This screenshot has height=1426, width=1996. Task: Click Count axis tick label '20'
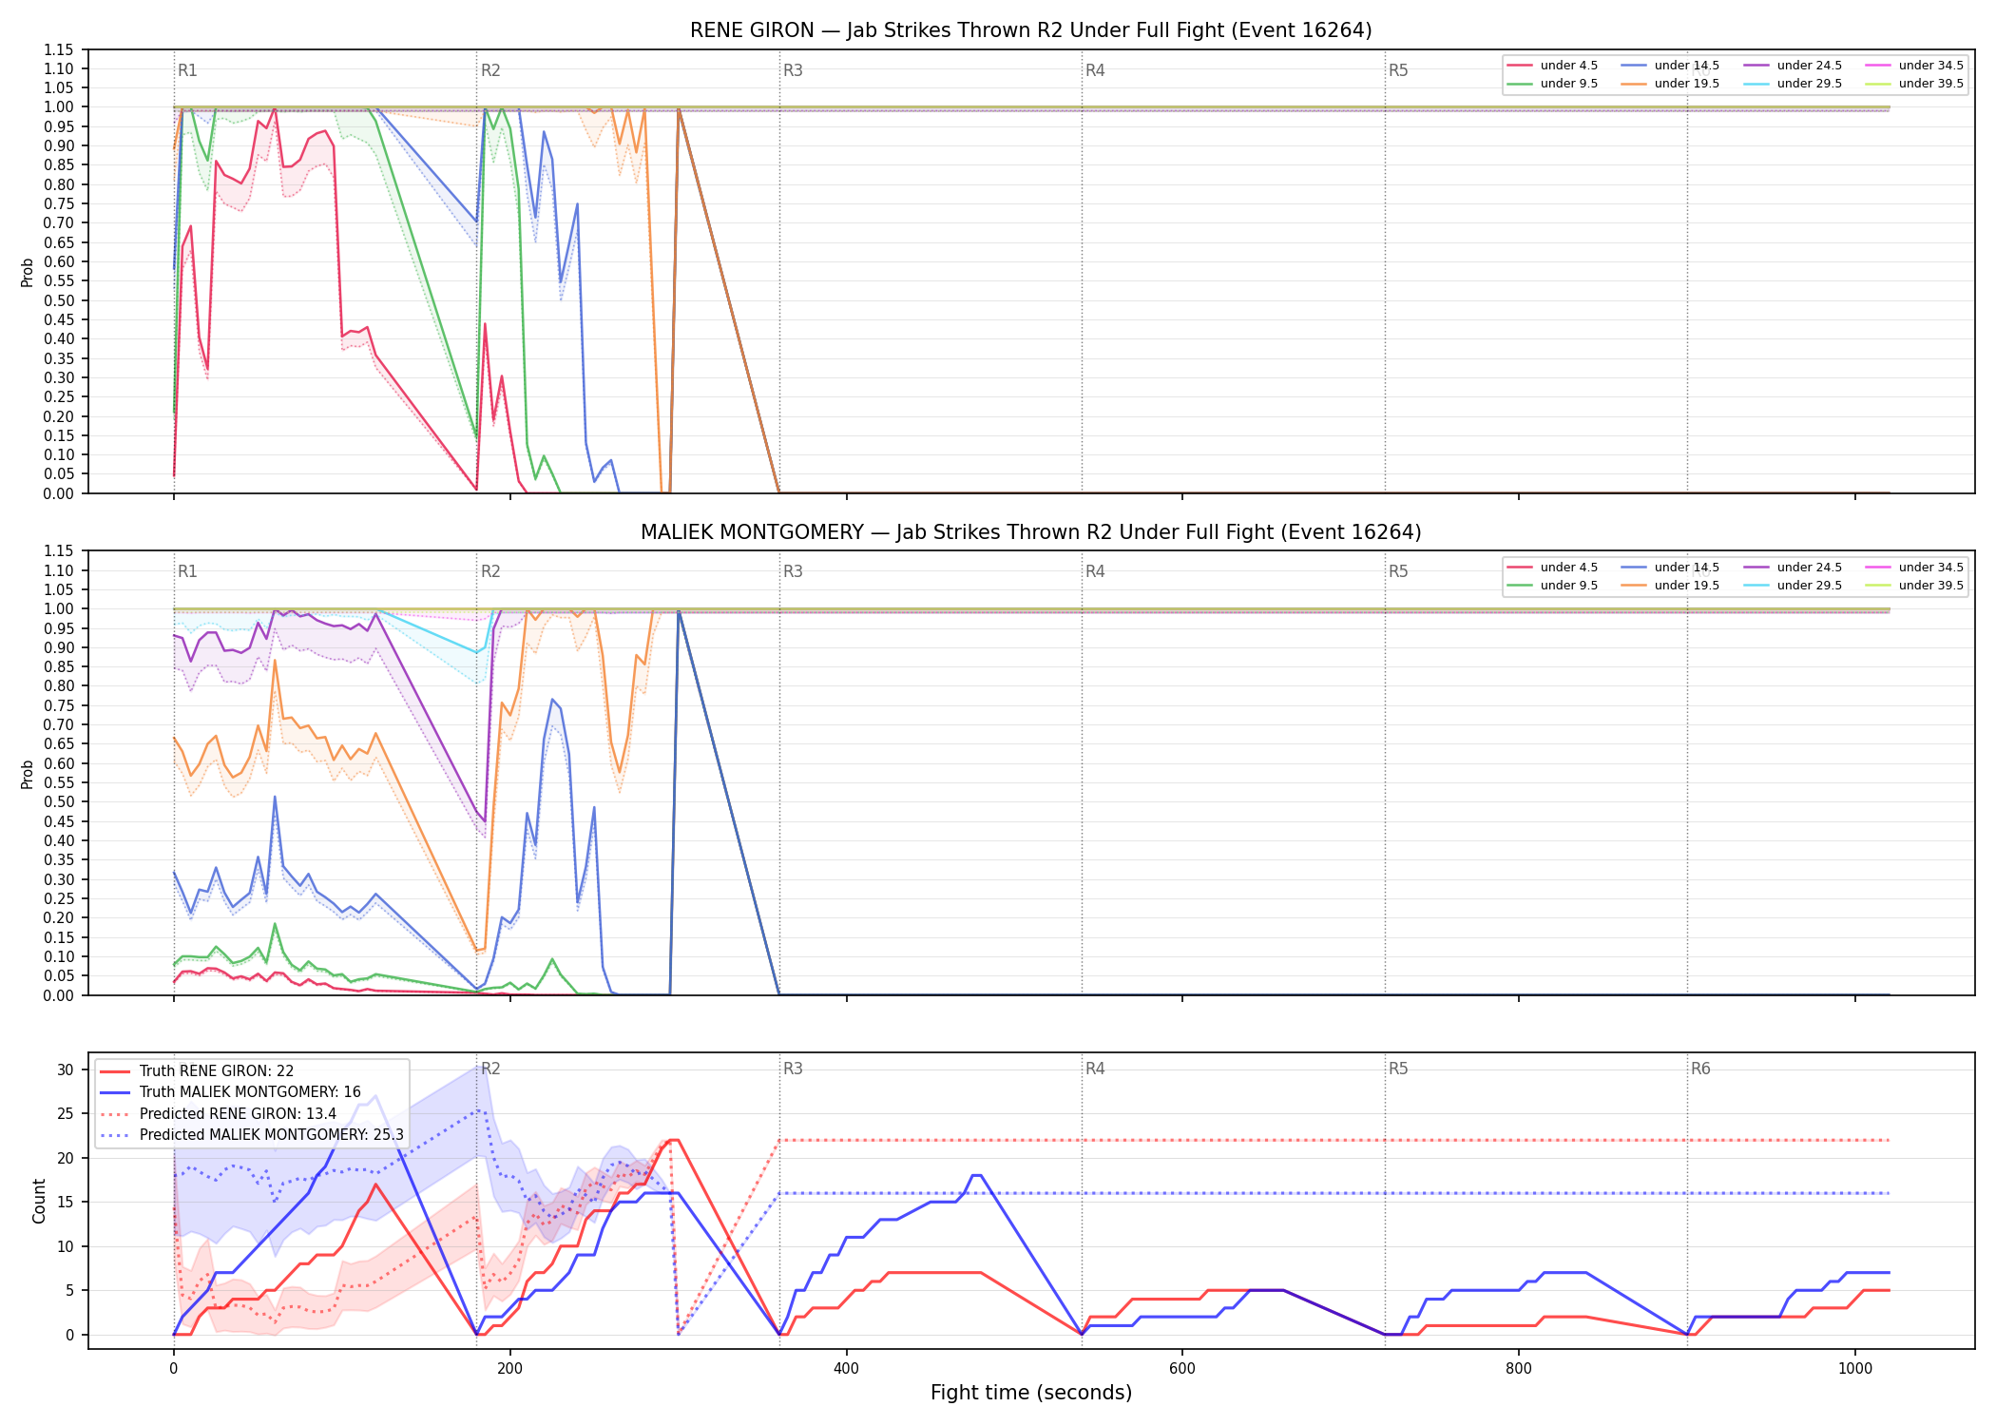coord(66,1158)
